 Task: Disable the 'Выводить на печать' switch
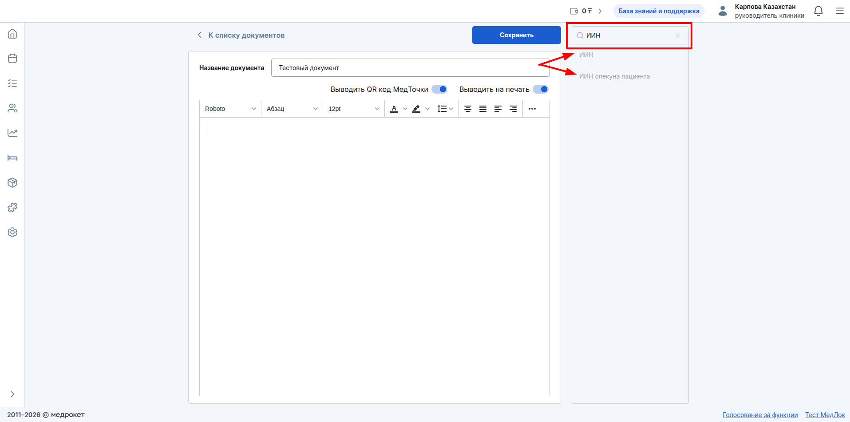tap(541, 89)
